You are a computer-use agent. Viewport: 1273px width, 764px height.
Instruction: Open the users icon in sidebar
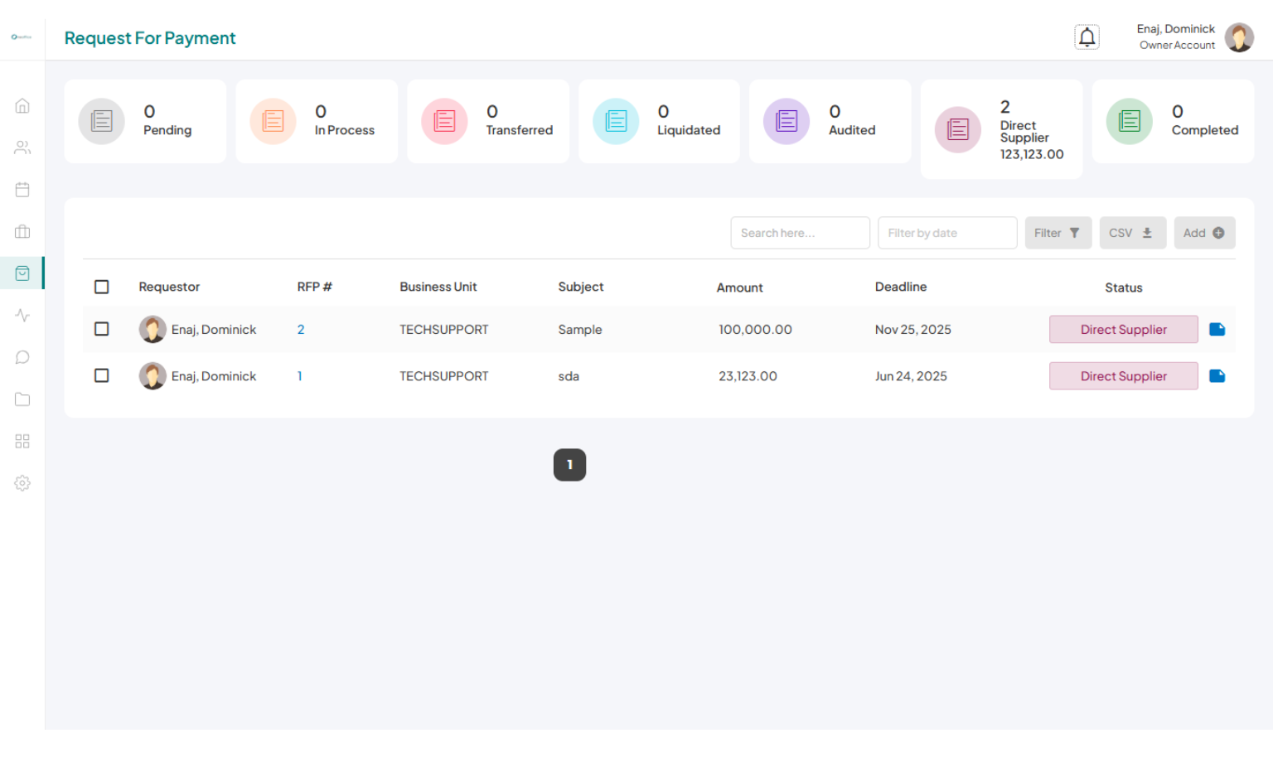22,147
